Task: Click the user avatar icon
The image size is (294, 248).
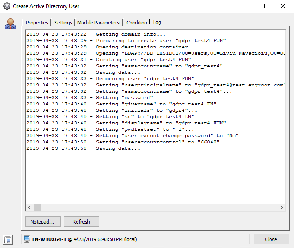Action: click(x=10, y=24)
